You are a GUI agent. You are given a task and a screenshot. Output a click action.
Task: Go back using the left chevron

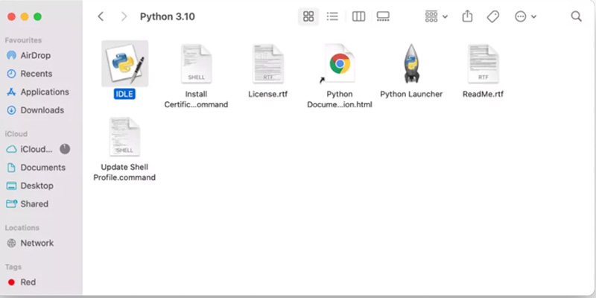(x=101, y=16)
